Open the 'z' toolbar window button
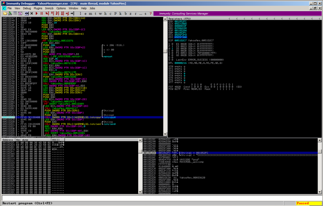 (x=130, y=14)
